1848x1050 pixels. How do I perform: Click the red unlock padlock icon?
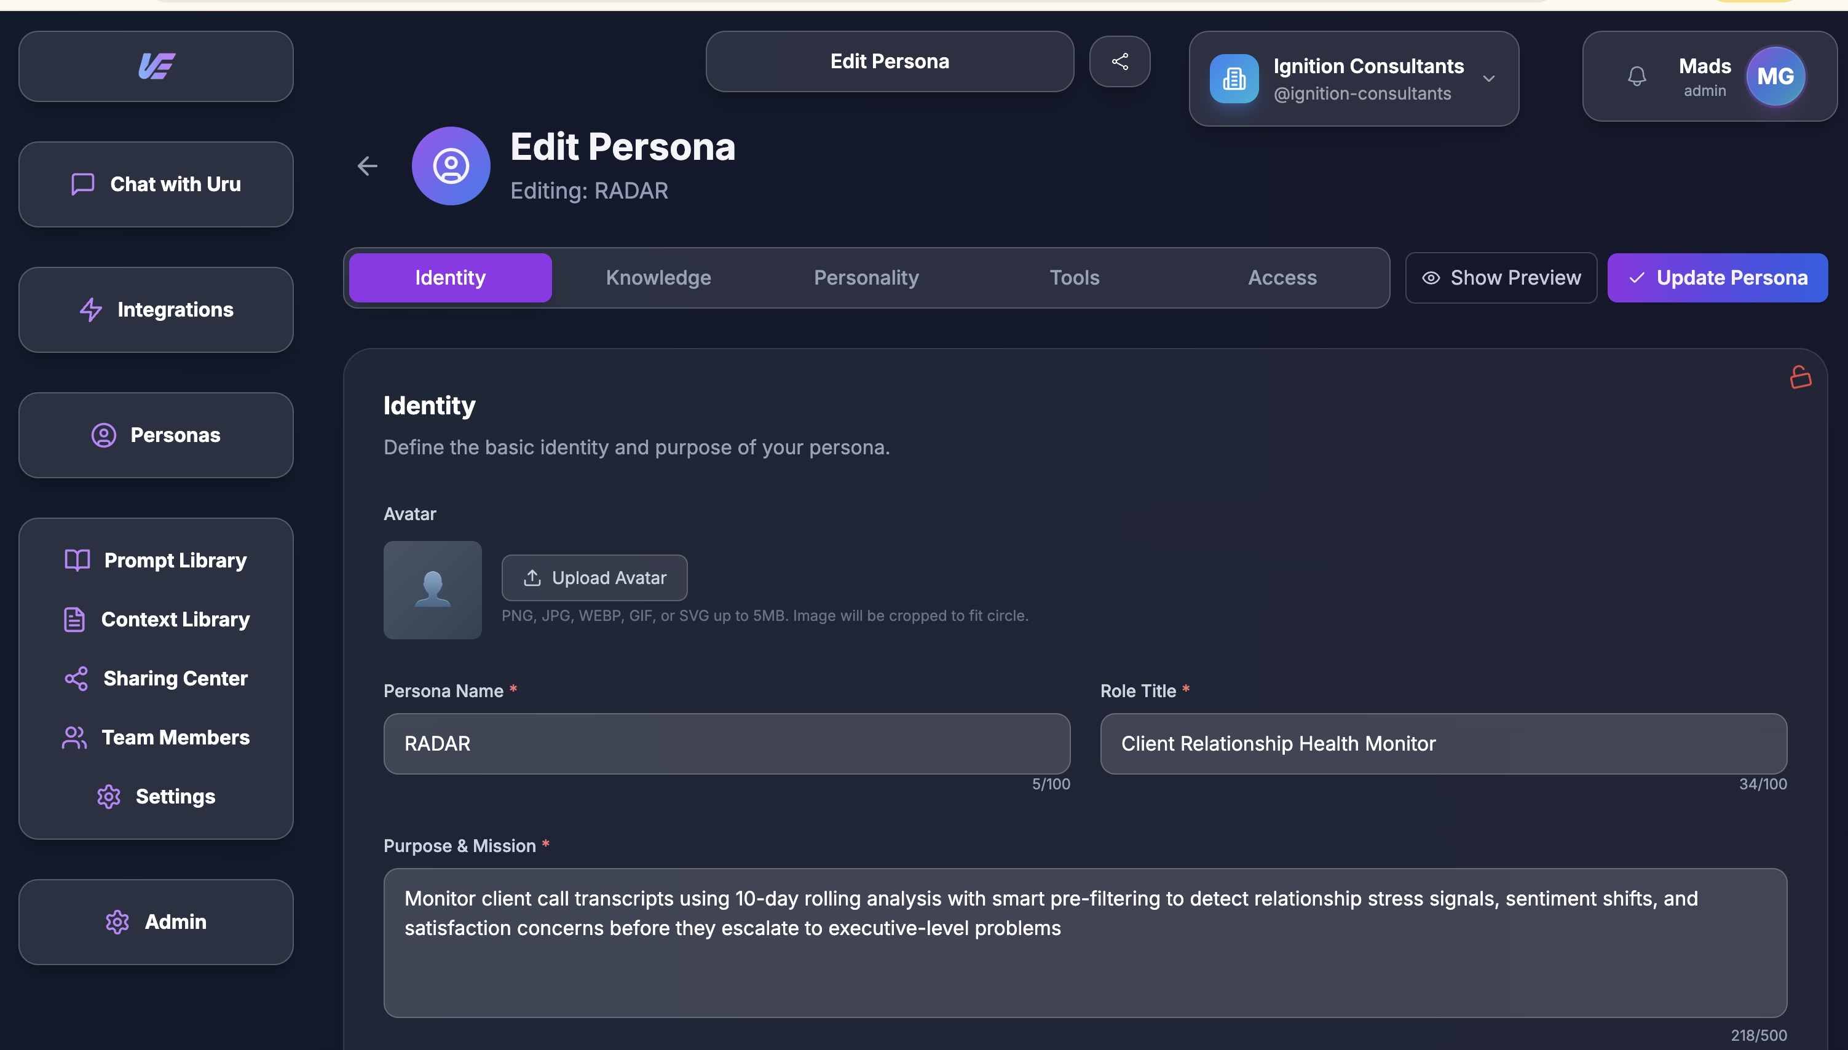coord(1799,376)
